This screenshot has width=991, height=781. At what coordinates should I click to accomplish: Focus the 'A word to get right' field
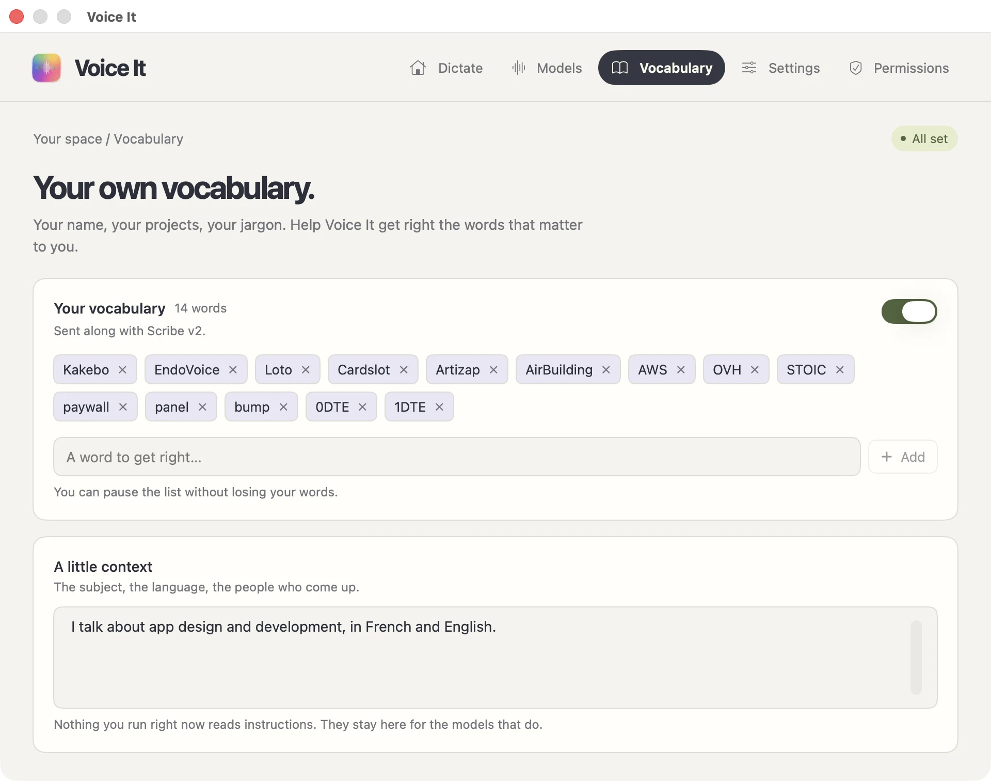[x=457, y=457]
